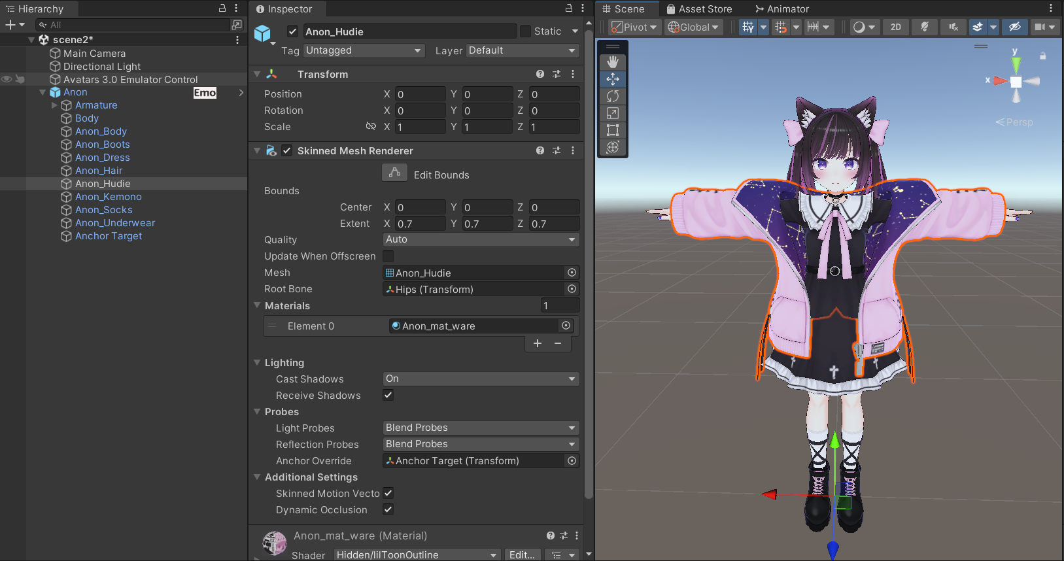Toggle Scene audio mute icon
Screen dimensions: 1064x561
[x=953, y=27]
